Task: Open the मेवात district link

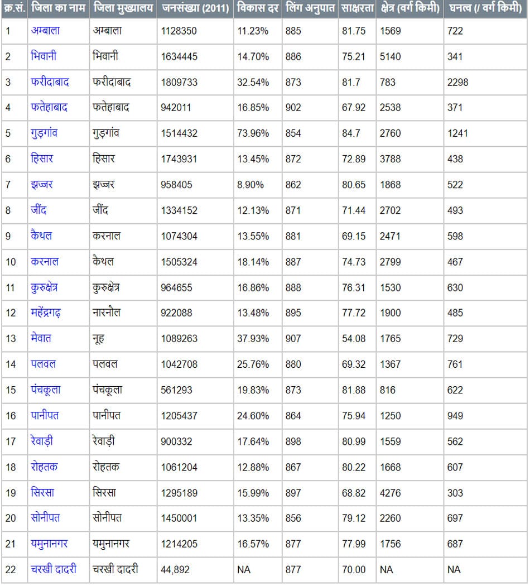Action: [41, 339]
